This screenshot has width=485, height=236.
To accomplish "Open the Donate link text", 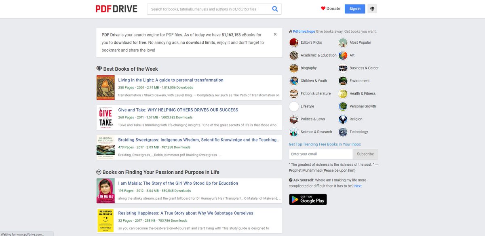I will pos(333,8).
